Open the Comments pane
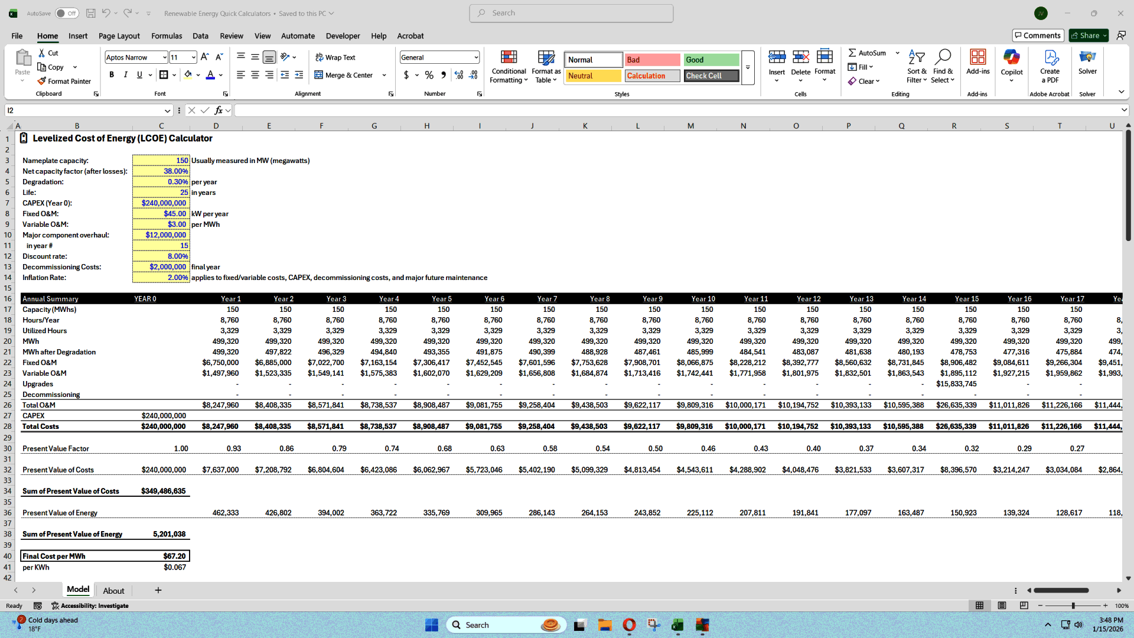This screenshot has width=1134, height=638. click(1038, 35)
